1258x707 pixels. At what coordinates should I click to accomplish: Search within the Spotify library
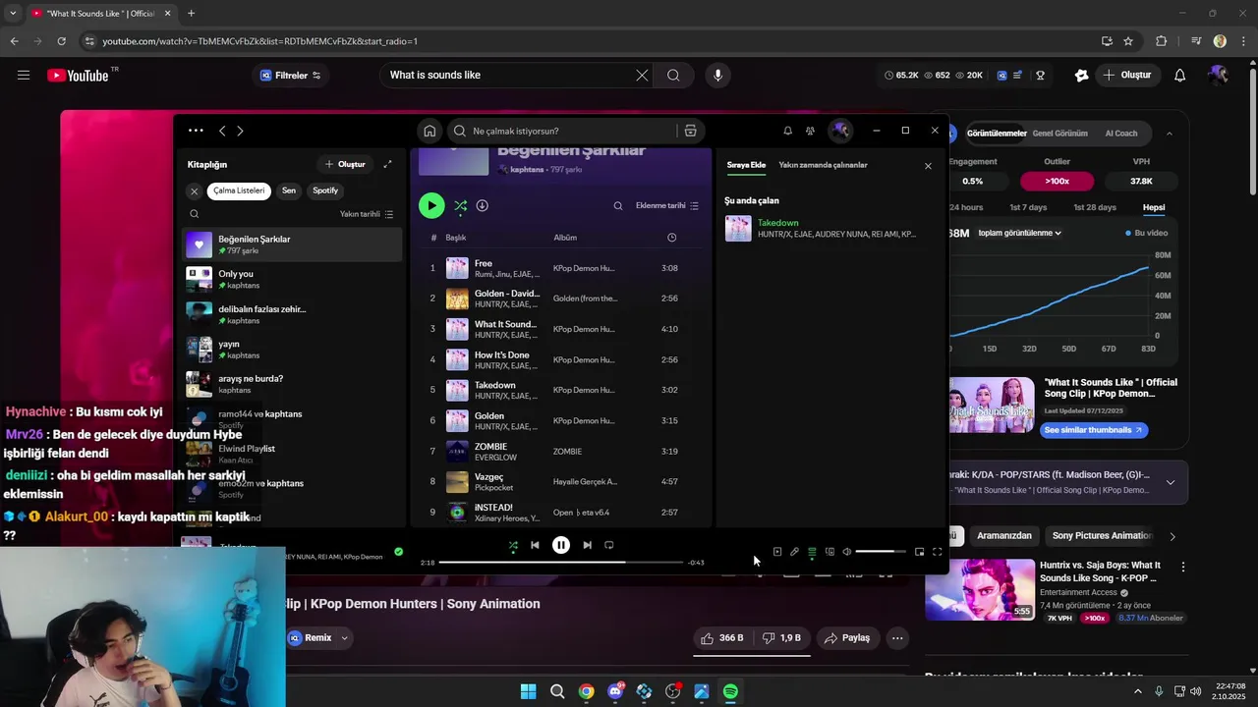(x=194, y=214)
